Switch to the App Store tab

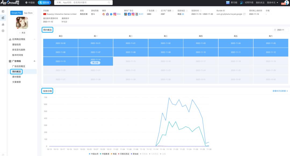point(28,13)
